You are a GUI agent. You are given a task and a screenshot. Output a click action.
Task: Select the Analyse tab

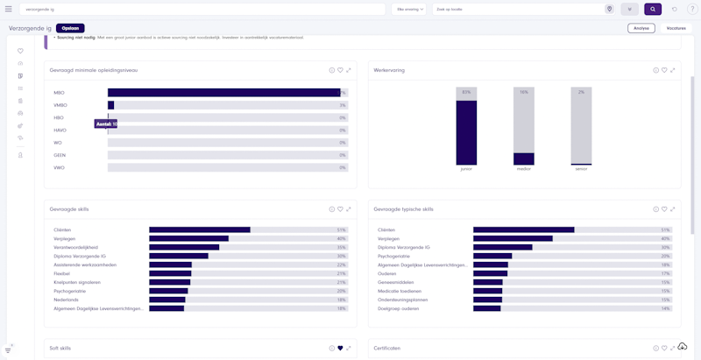click(x=641, y=28)
